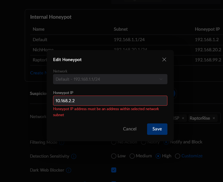Select Low detection sensitivity

pyautogui.click(x=114, y=156)
